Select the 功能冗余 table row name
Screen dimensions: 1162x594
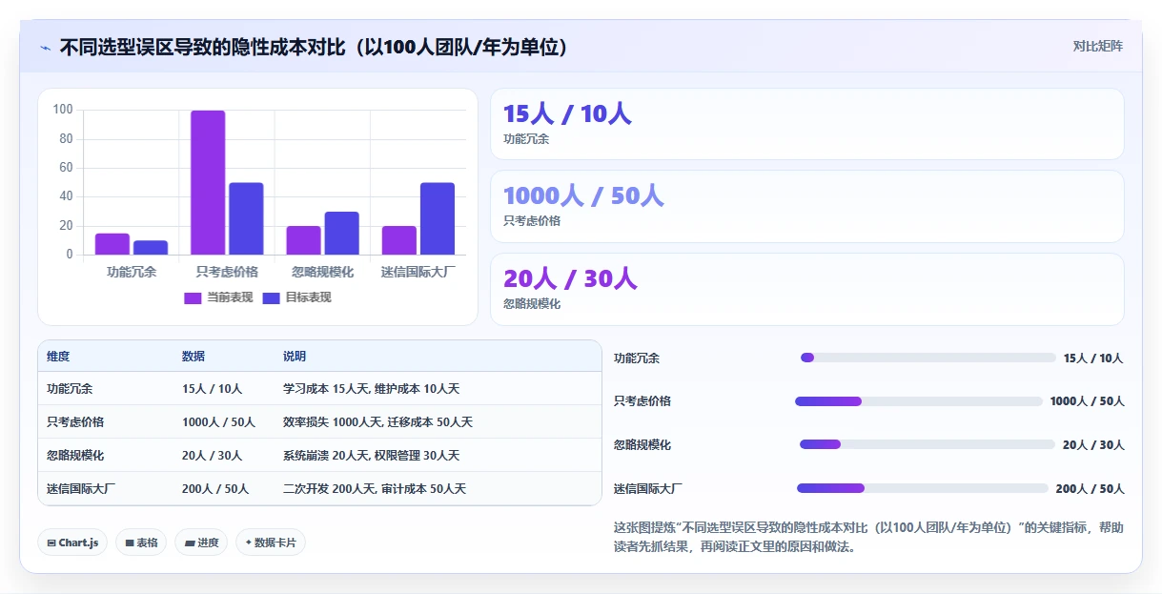pos(70,389)
